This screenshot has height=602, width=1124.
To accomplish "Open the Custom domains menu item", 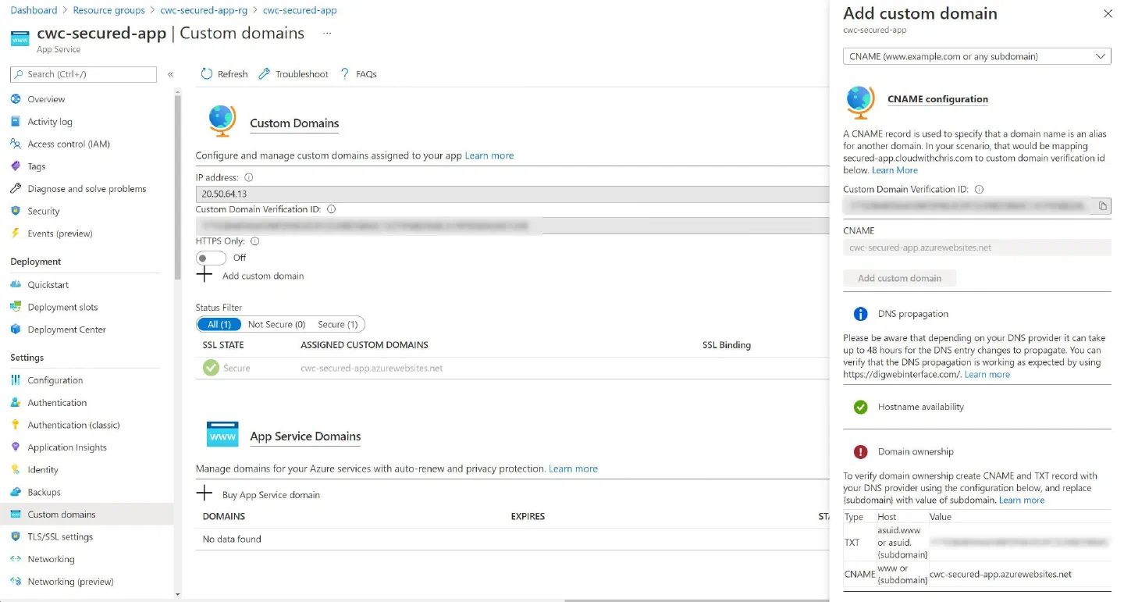I will pos(87,515).
